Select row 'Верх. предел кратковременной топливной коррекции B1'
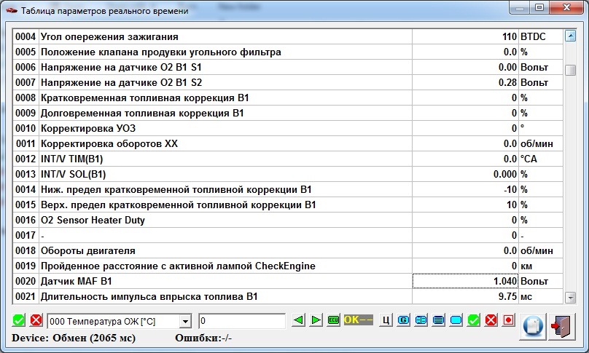 click(x=288, y=205)
